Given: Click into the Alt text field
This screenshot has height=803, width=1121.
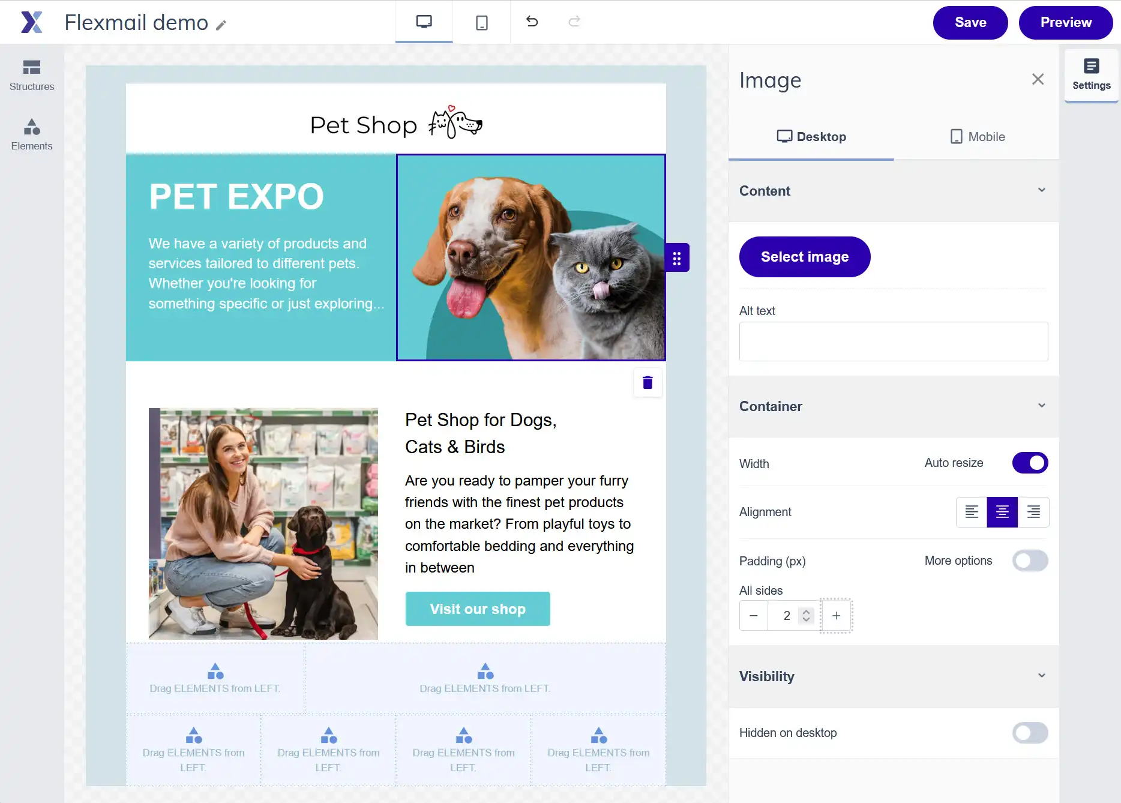Looking at the screenshot, I should click(x=893, y=341).
